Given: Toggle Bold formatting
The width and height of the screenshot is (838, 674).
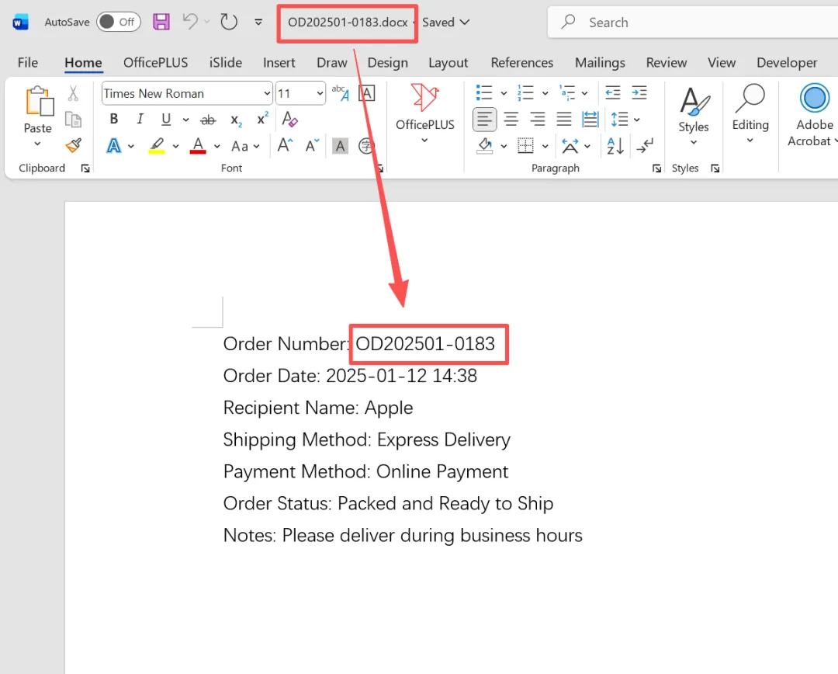Looking at the screenshot, I should pyautogui.click(x=114, y=120).
